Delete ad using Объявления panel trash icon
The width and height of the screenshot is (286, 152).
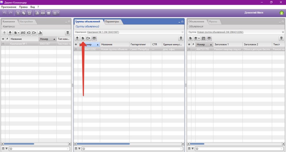282,39
